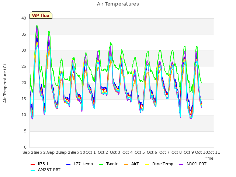
Task: Toggle the Tsonic legend entry
Action: [x=108, y=164]
